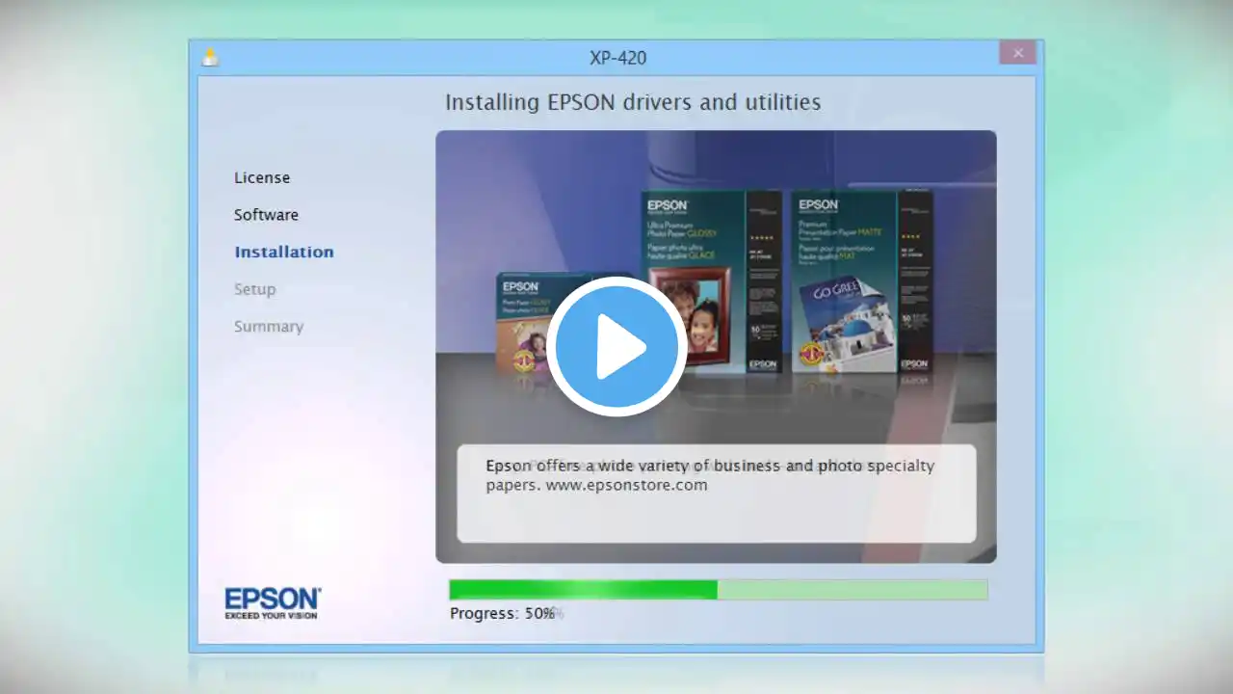This screenshot has height=694, width=1233.
Task: Click the Ultra Premium Photo Paper Glossy package
Action: pos(713,280)
